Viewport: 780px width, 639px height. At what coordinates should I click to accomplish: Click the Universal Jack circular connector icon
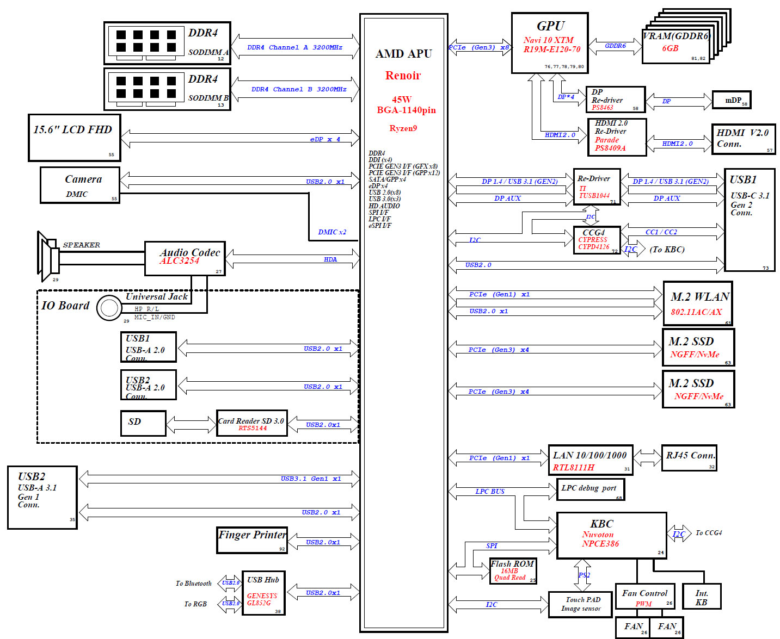pos(109,308)
